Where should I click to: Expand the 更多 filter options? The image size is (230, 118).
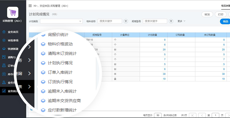pyautogui.click(x=181, y=21)
